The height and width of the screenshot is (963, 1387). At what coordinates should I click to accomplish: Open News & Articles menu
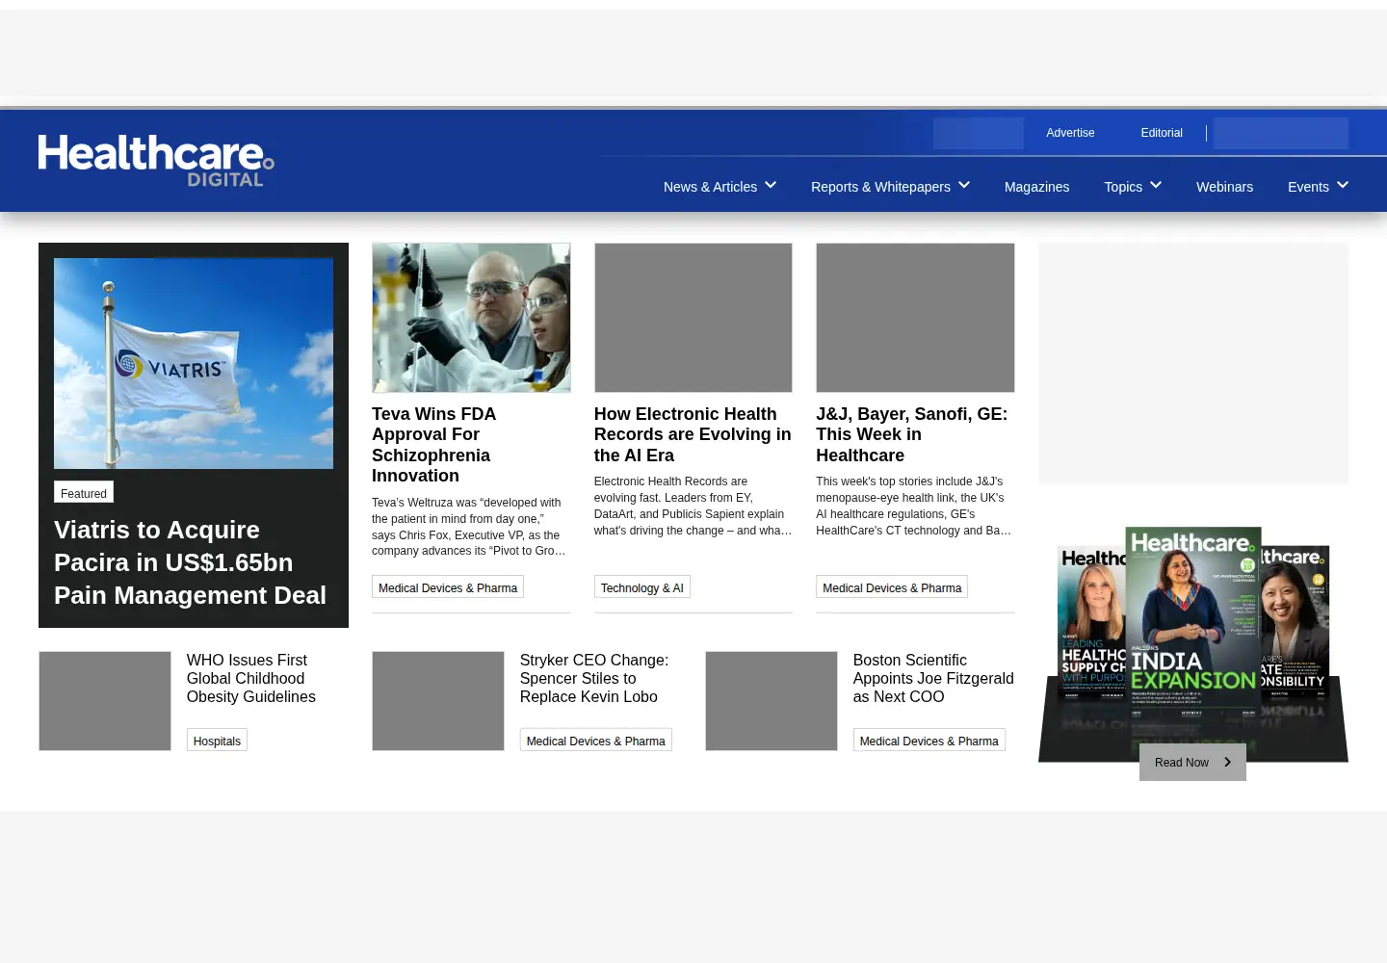click(x=710, y=187)
